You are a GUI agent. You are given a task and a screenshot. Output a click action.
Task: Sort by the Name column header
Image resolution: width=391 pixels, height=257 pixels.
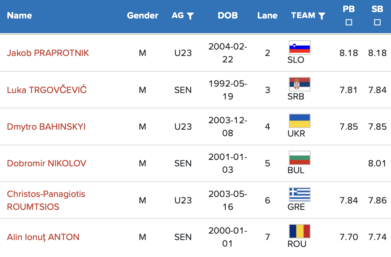19,16
